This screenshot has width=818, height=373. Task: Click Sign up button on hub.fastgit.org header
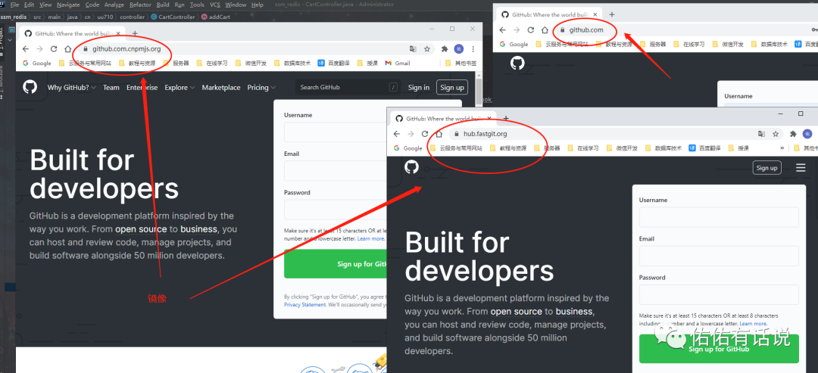tap(766, 168)
